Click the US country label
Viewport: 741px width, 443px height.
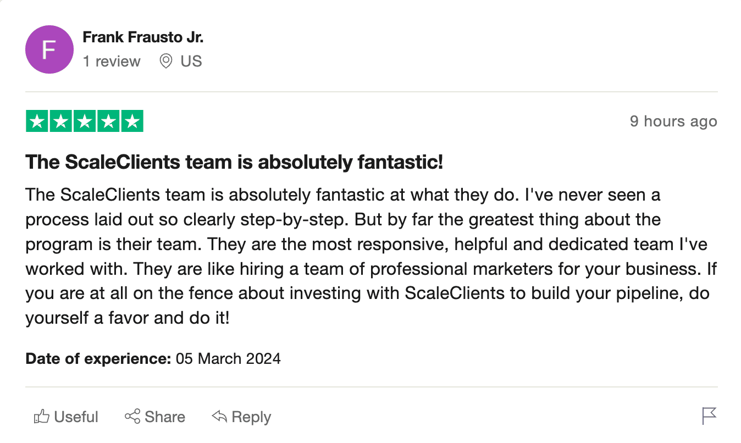click(191, 61)
